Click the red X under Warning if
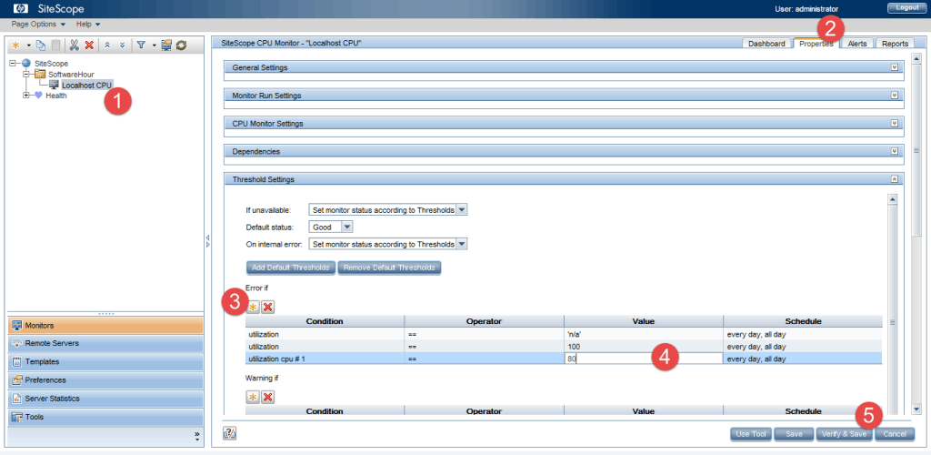This screenshot has width=931, height=455. point(268,398)
